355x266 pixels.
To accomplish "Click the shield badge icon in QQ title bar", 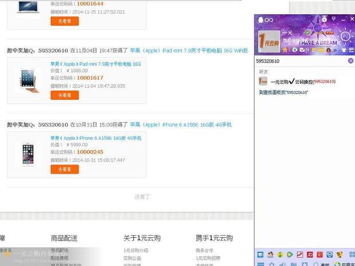I will click(x=334, y=18).
